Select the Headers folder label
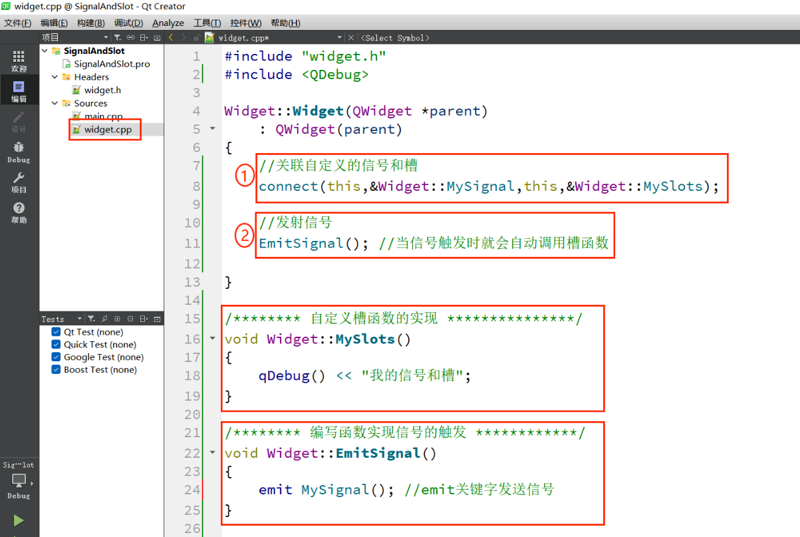 [x=91, y=77]
